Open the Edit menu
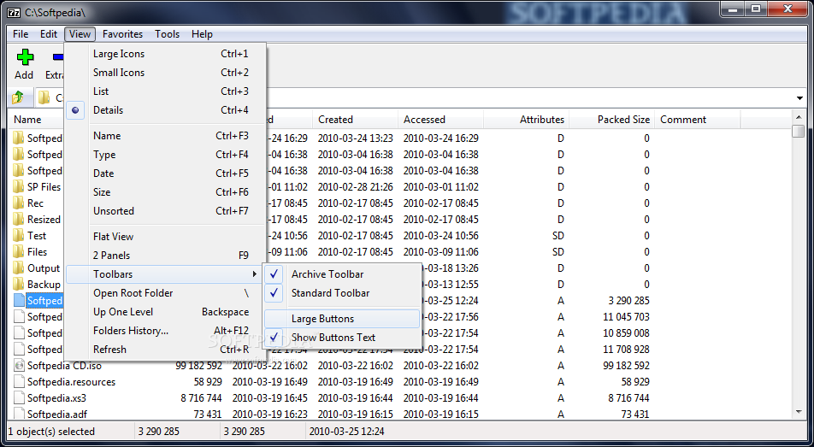Viewport: 814px width, 447px height. click(49, 34)
